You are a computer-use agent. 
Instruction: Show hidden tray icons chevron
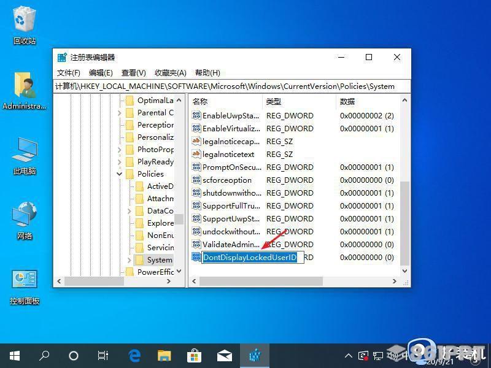[x=348, y=356]
